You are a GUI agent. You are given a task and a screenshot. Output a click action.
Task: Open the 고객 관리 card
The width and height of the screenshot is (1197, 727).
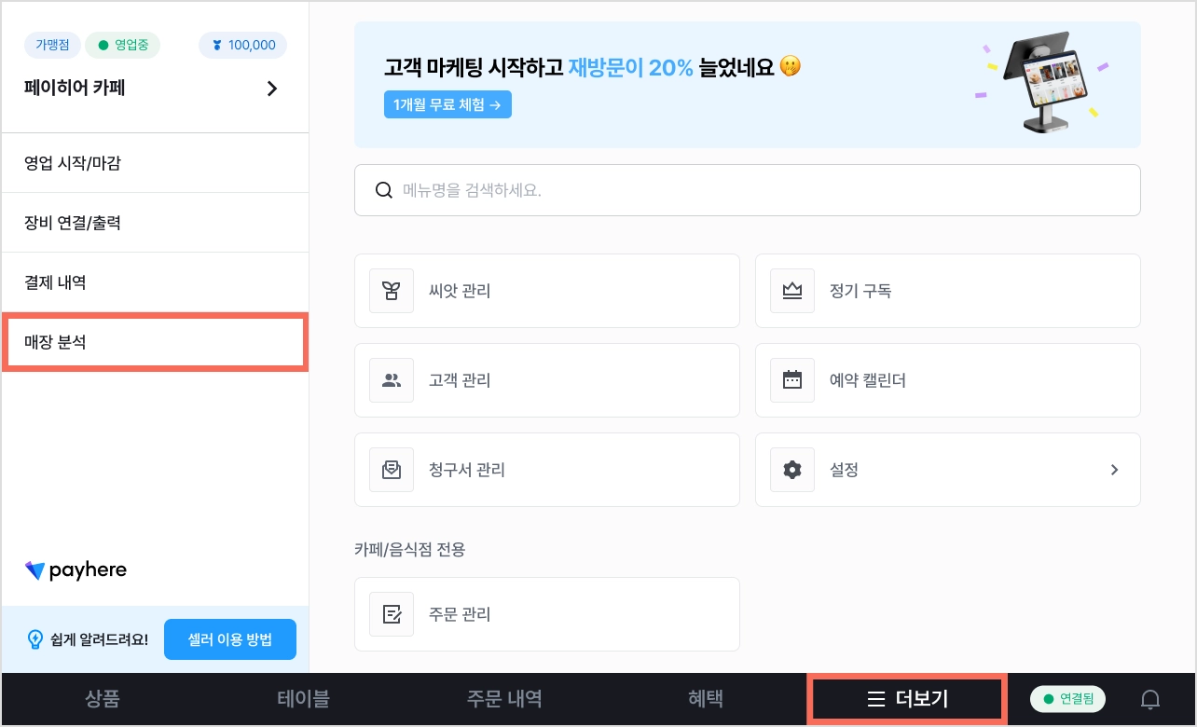pyautogui.click(x=547, y=380)
